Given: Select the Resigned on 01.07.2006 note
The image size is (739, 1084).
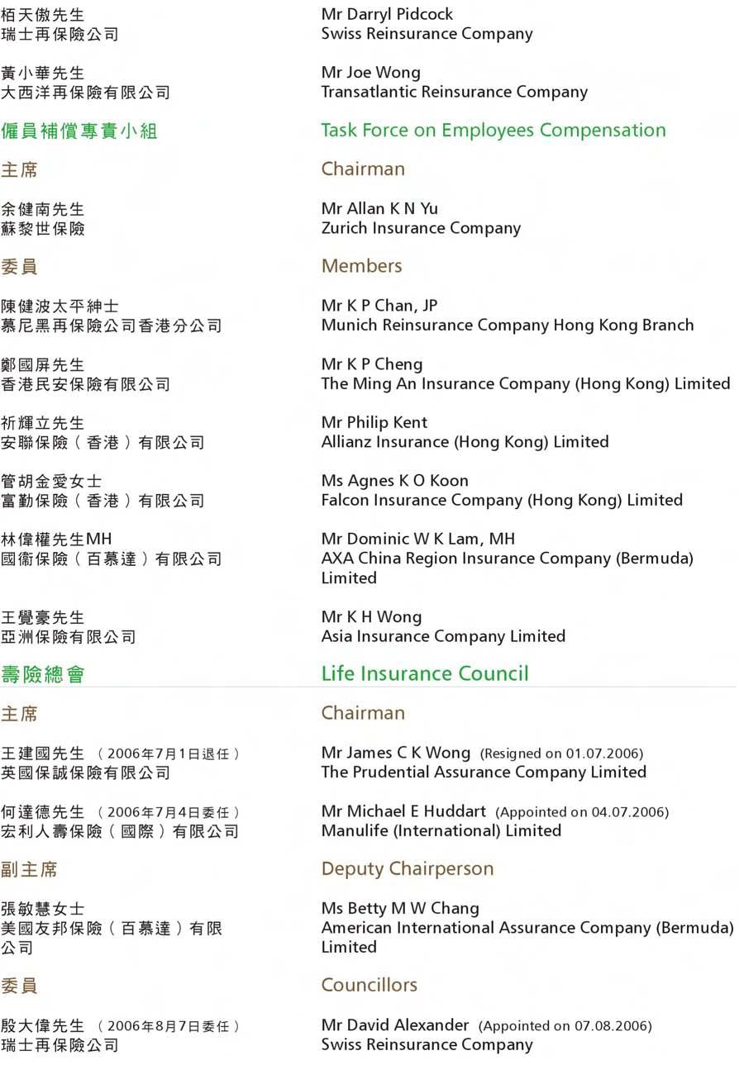Looking at the screenshot, I should click(561, 754).
